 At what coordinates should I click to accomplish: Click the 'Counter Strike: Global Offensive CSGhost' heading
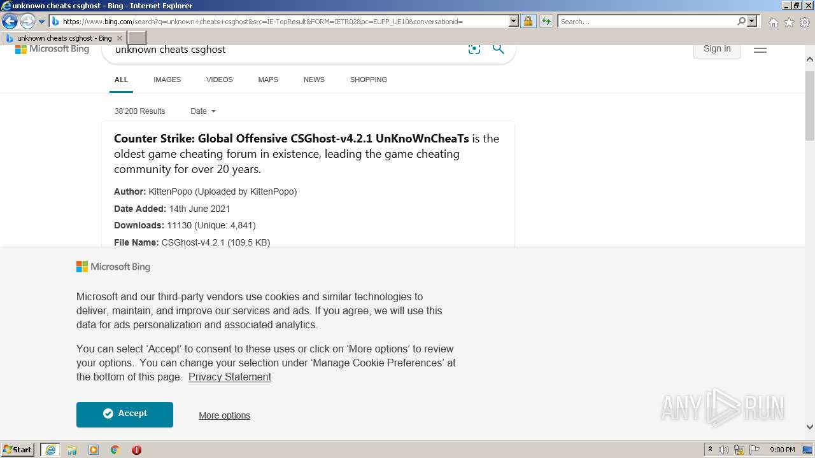[x=291, y=138]
